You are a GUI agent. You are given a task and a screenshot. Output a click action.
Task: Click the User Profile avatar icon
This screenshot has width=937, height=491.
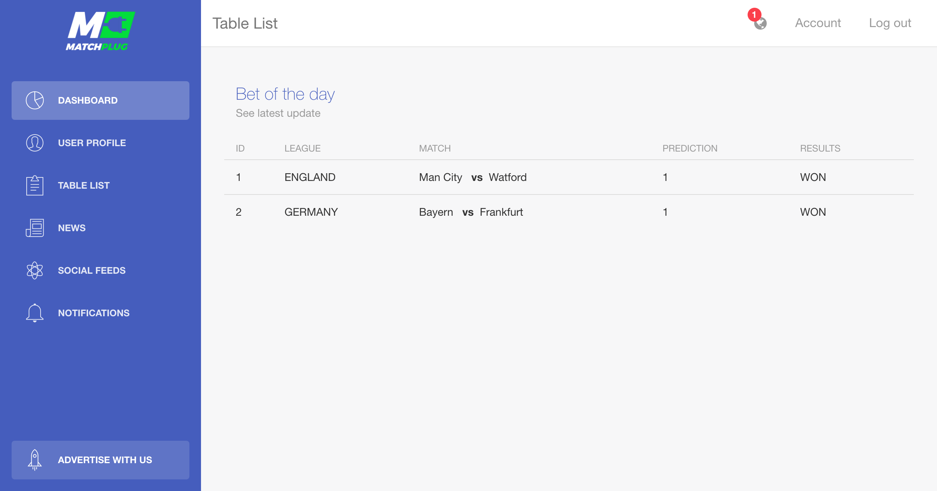35,143
